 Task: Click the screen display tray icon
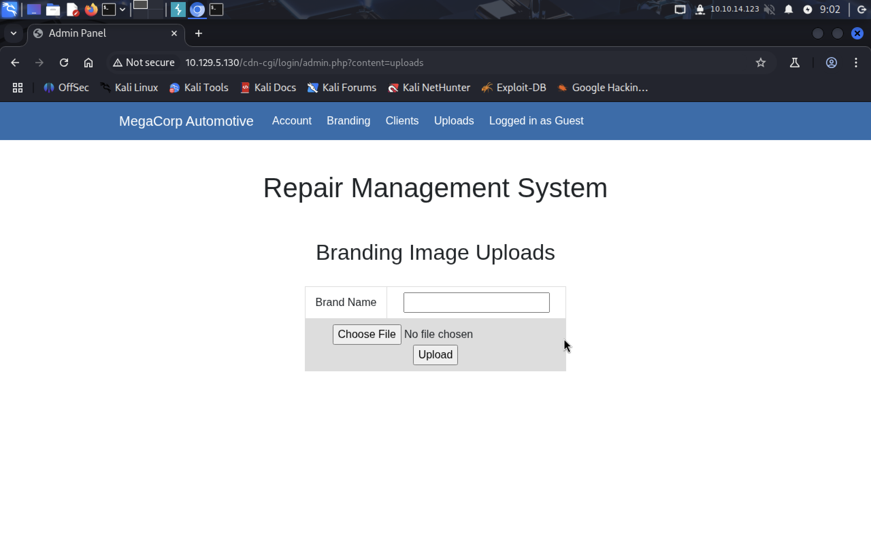click(680, 10)
